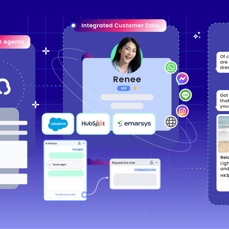Select the Service Agent block
Viewport: 229px width, 229px height.
(65, 165)
